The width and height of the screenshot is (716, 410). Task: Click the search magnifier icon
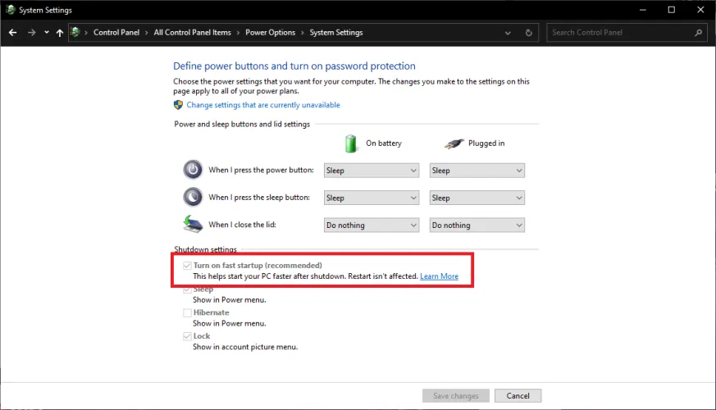[699, 33]
